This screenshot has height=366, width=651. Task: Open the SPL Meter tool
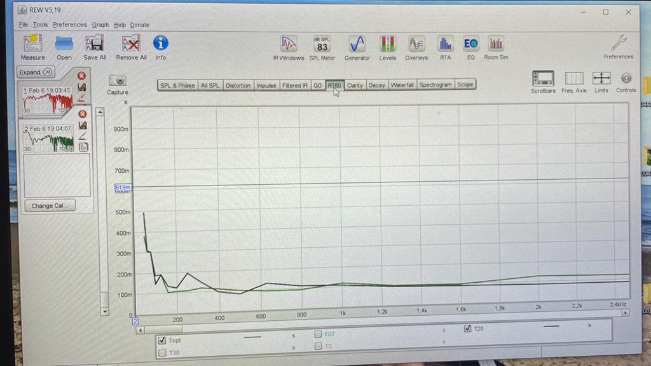[x=322, y=45]
